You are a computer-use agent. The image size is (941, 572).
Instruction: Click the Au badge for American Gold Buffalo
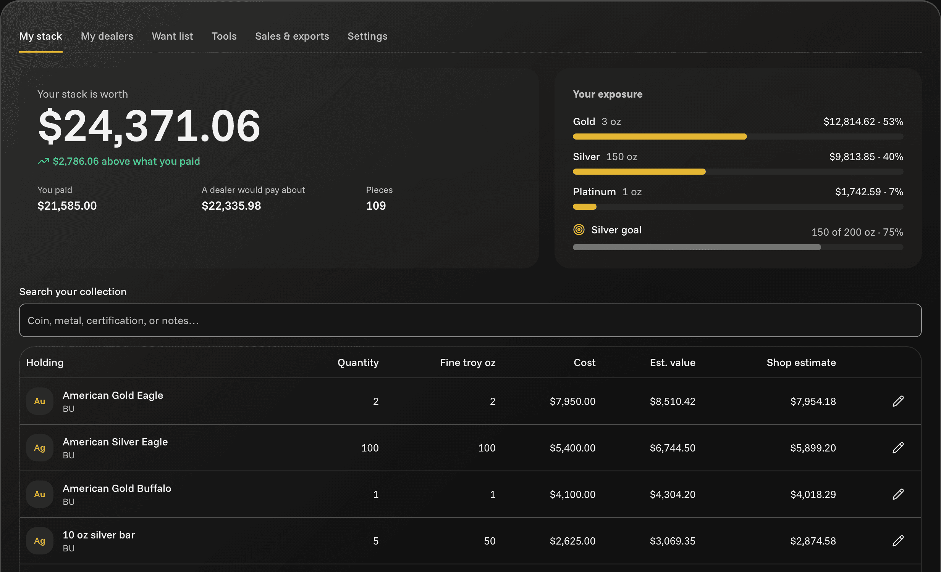pyautogui.click(x=40, y=494)
